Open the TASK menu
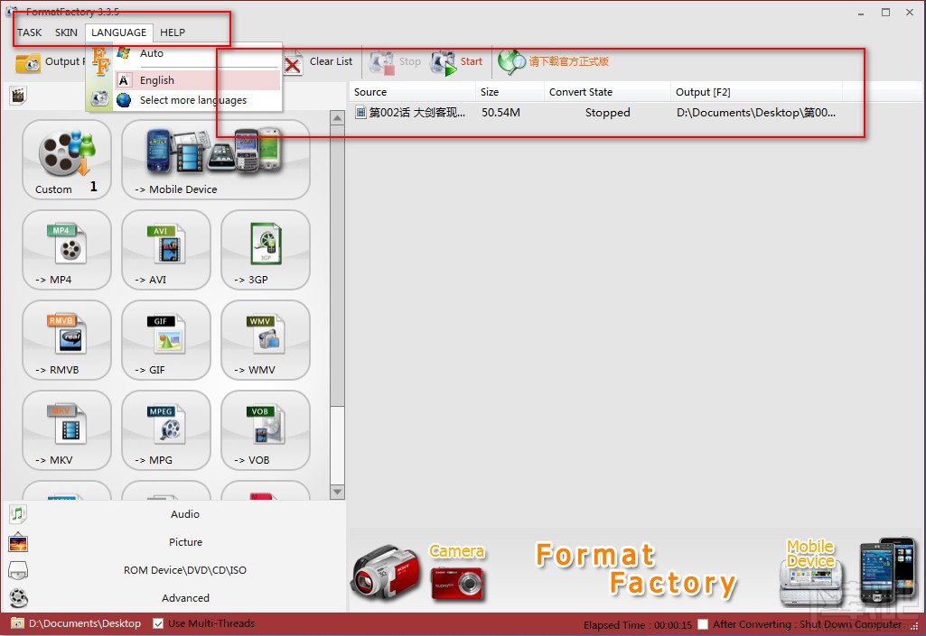Image resolution: width=926 pixels, height=636 pixels. point(30,32)
